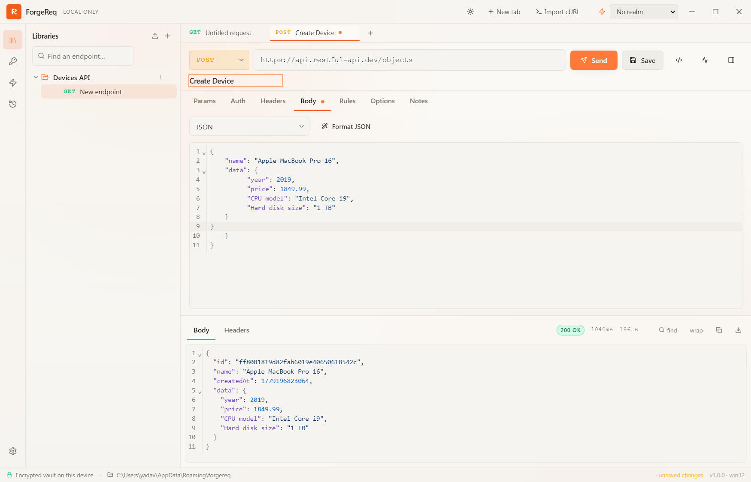This screenshot has width=751, height=482.
Task: Click the 200 OK status badge
Action: pos(570,330)
